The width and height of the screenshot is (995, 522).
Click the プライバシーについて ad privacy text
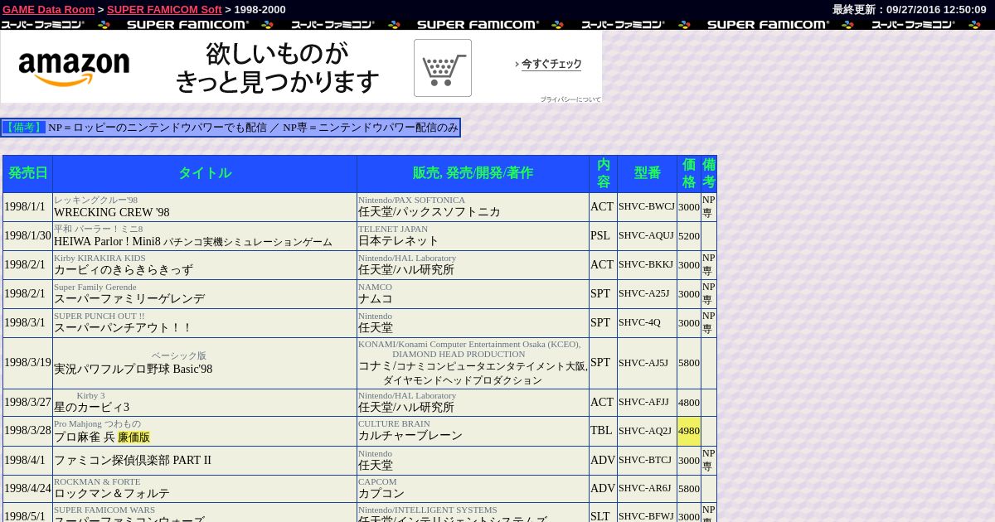tap(570, 99)
